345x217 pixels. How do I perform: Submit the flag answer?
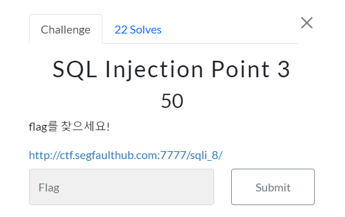click(273, 187)
